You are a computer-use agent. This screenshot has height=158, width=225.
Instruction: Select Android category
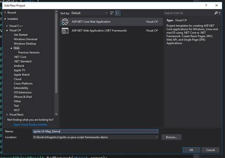tap(19, 66)
